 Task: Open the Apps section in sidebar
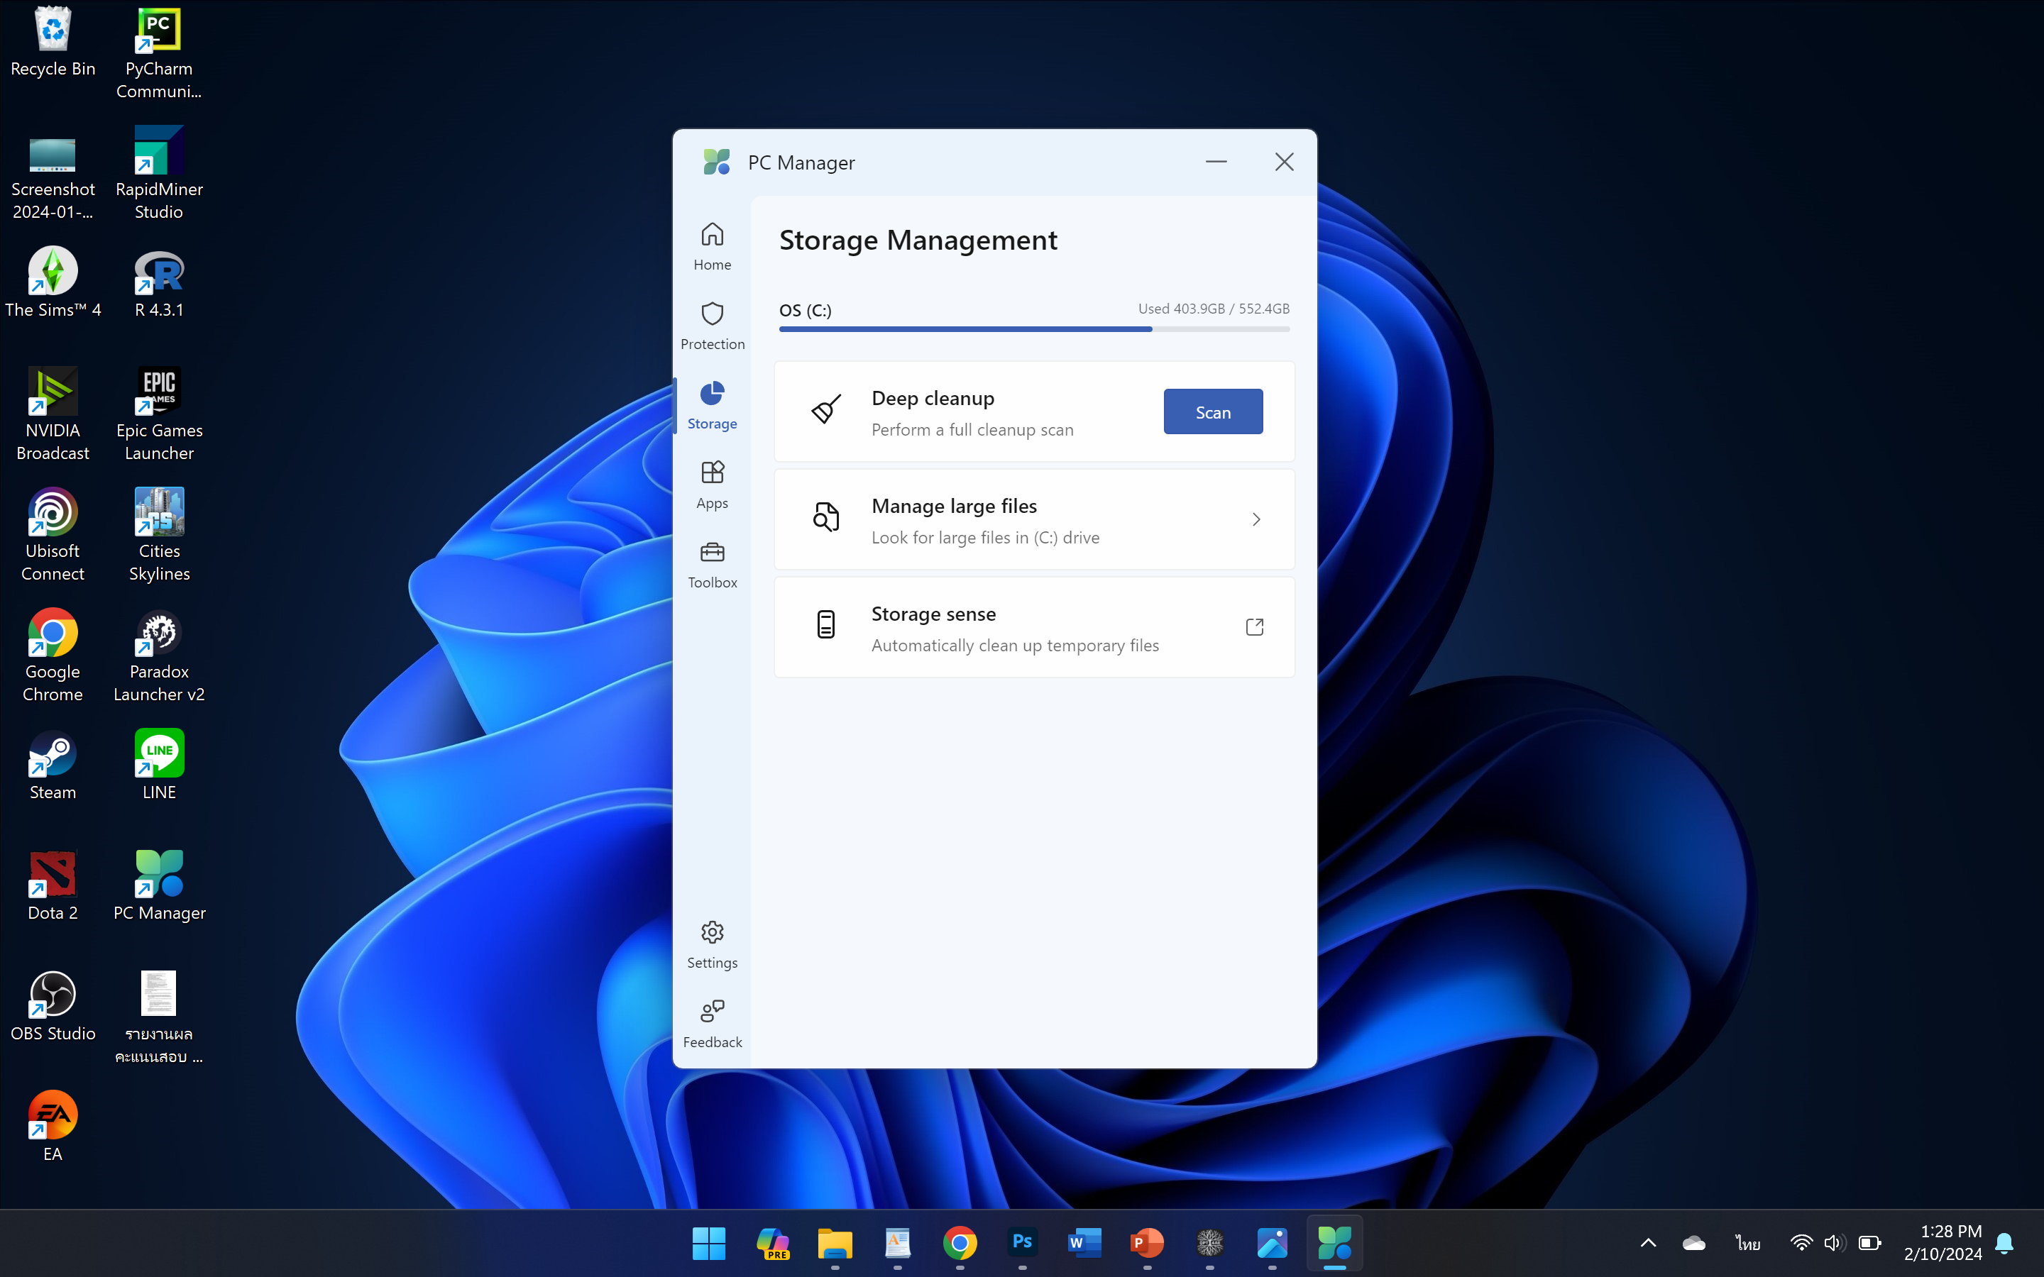(712, 485)
